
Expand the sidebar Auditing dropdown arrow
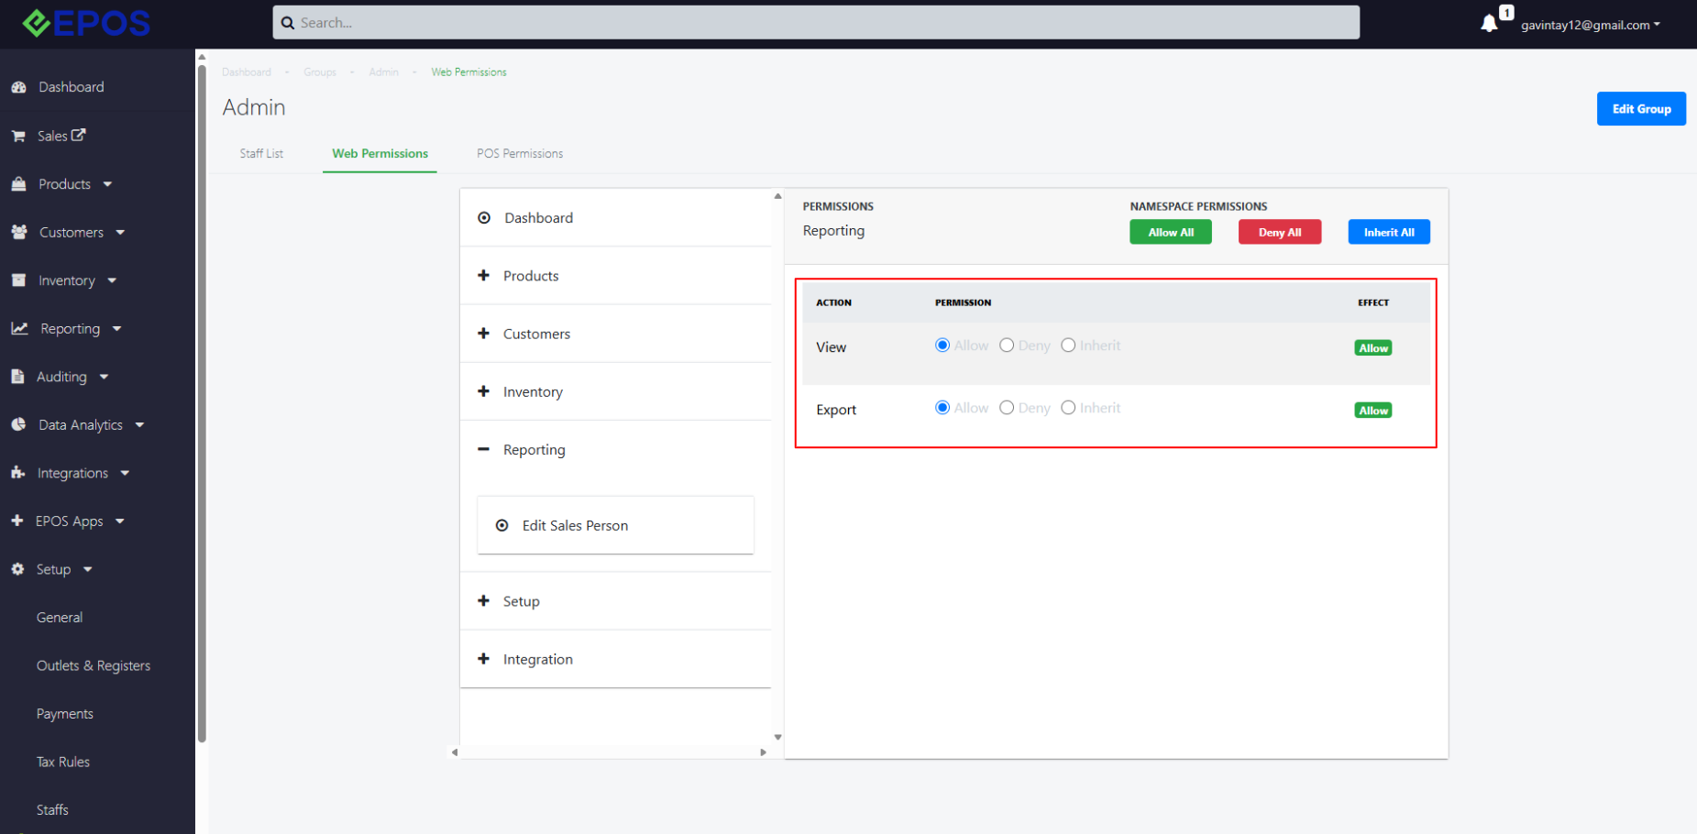[x=104, y=377]
